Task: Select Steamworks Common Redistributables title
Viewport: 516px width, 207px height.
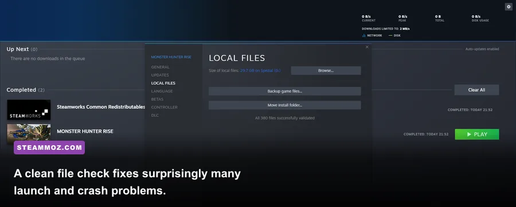Action: [101, 107]
